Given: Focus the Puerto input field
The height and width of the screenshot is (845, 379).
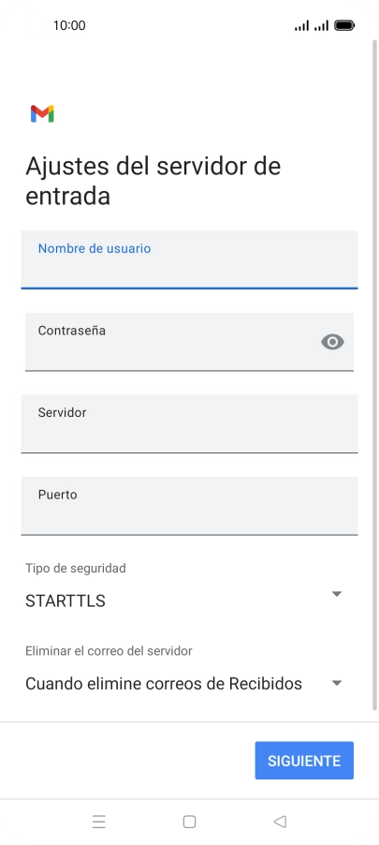Looking at the screenshot, I should click(x=189, y=506).
